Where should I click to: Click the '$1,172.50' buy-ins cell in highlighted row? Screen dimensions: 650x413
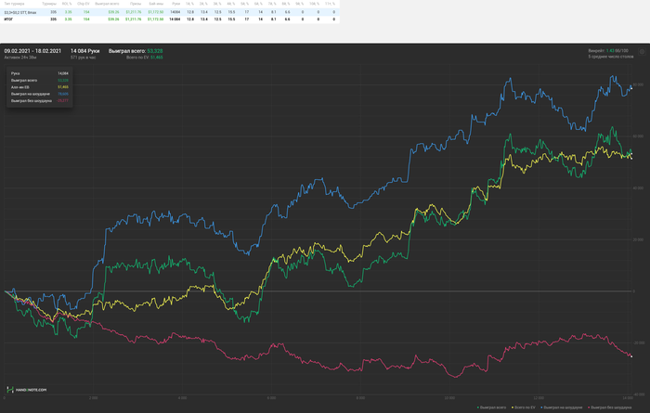coord(155,12)
